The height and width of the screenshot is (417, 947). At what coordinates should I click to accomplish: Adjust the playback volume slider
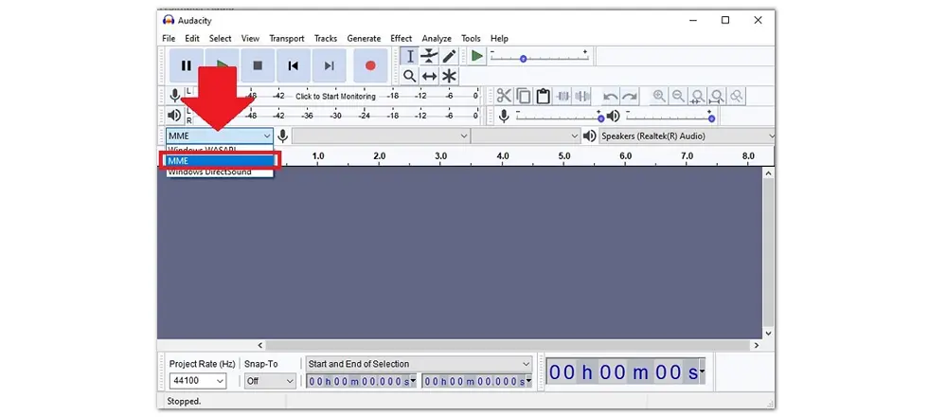(x=670, y=116)
